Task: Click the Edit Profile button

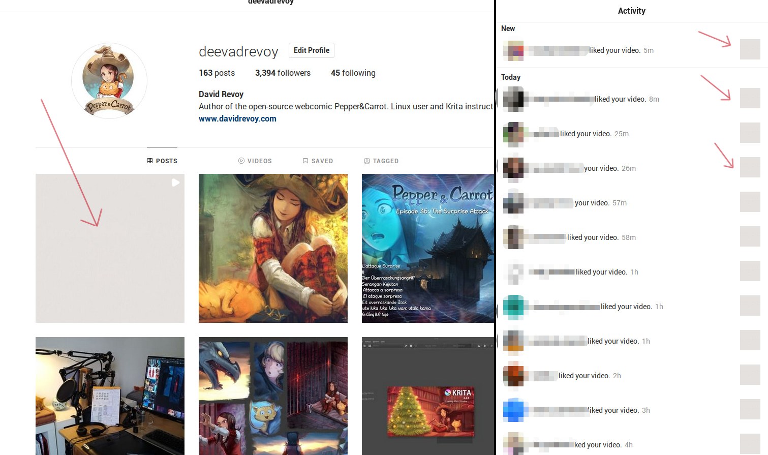Action: tap(312, 50)
